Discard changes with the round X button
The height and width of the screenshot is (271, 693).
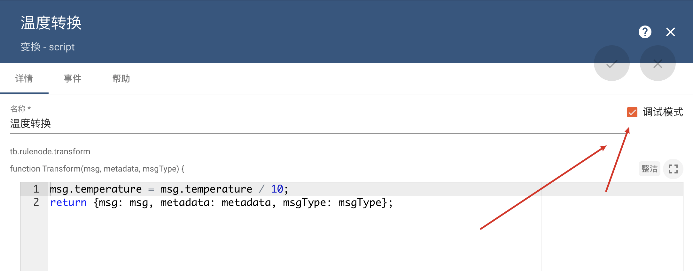point(658,63)
